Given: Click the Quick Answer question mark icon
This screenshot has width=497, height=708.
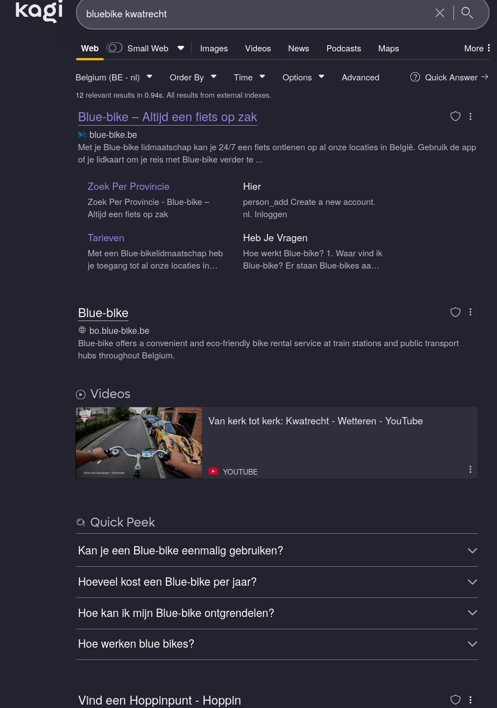Looking at the screenshot, I should 415,77.
